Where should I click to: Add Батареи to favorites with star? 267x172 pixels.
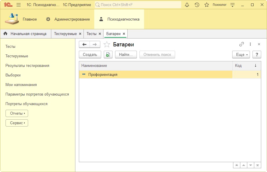click(107, 45)
